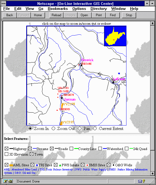Enable the 24k Quad checkbox

(127, 149)
